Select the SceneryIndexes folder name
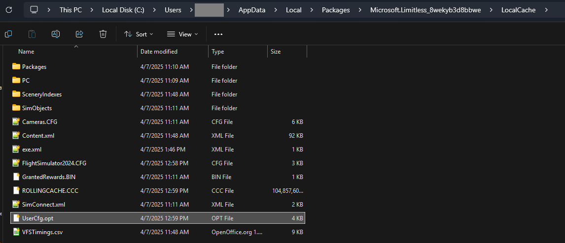The height and width of the screenshot is (243, 565). [42, 94]
